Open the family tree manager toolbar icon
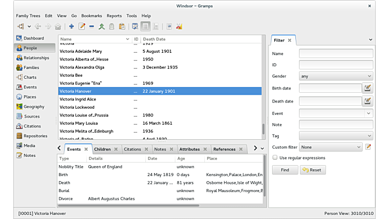The width and height of the screenshot is (389, 219). pos(21,26)
